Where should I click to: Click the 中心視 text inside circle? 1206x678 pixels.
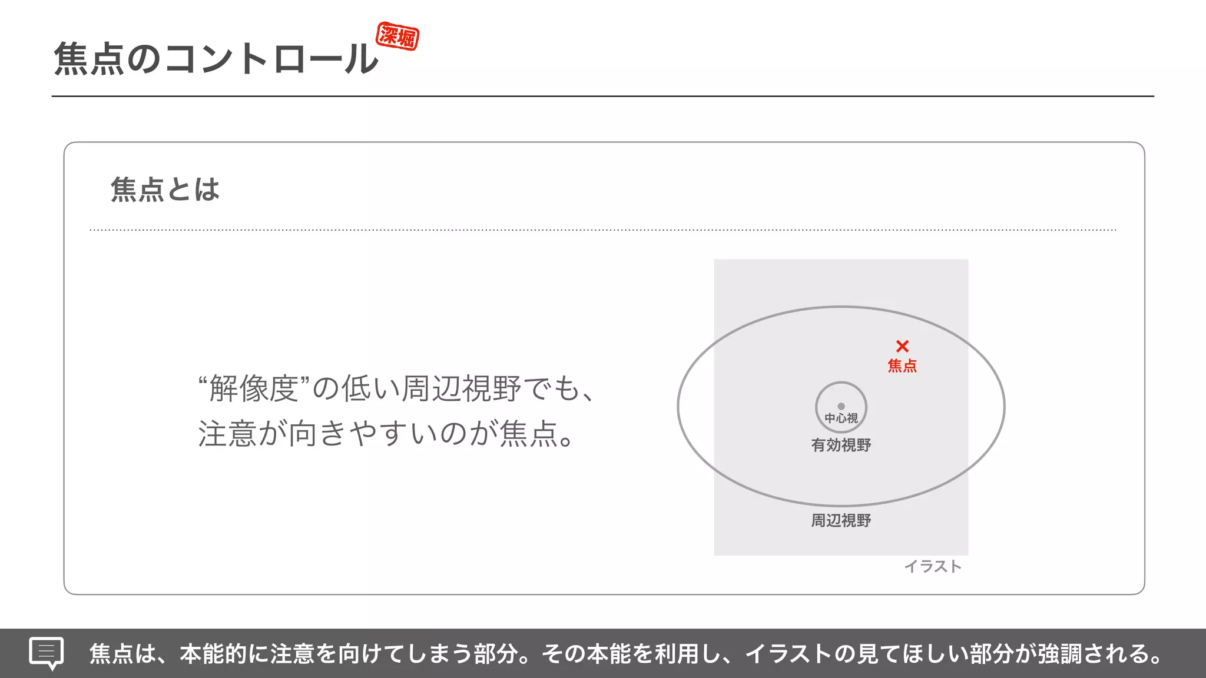[841, 418]
